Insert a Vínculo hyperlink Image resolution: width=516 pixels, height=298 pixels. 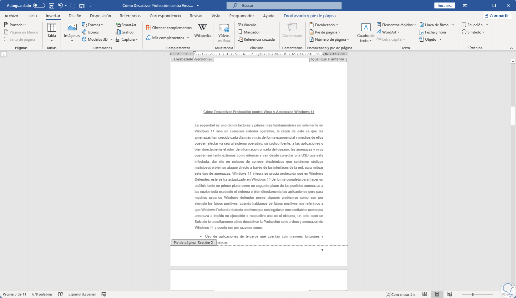[247, 25]
